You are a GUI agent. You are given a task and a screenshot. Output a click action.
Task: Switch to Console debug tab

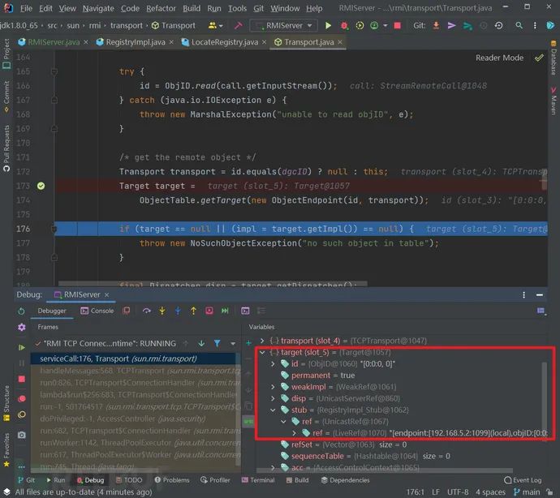point(97,311)
